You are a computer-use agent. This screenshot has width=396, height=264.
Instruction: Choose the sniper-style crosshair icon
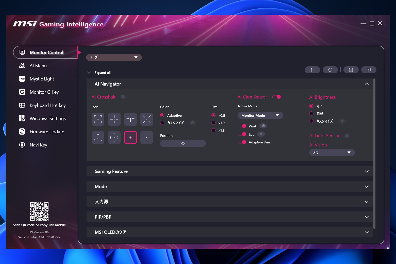click(x=130, y=119)
